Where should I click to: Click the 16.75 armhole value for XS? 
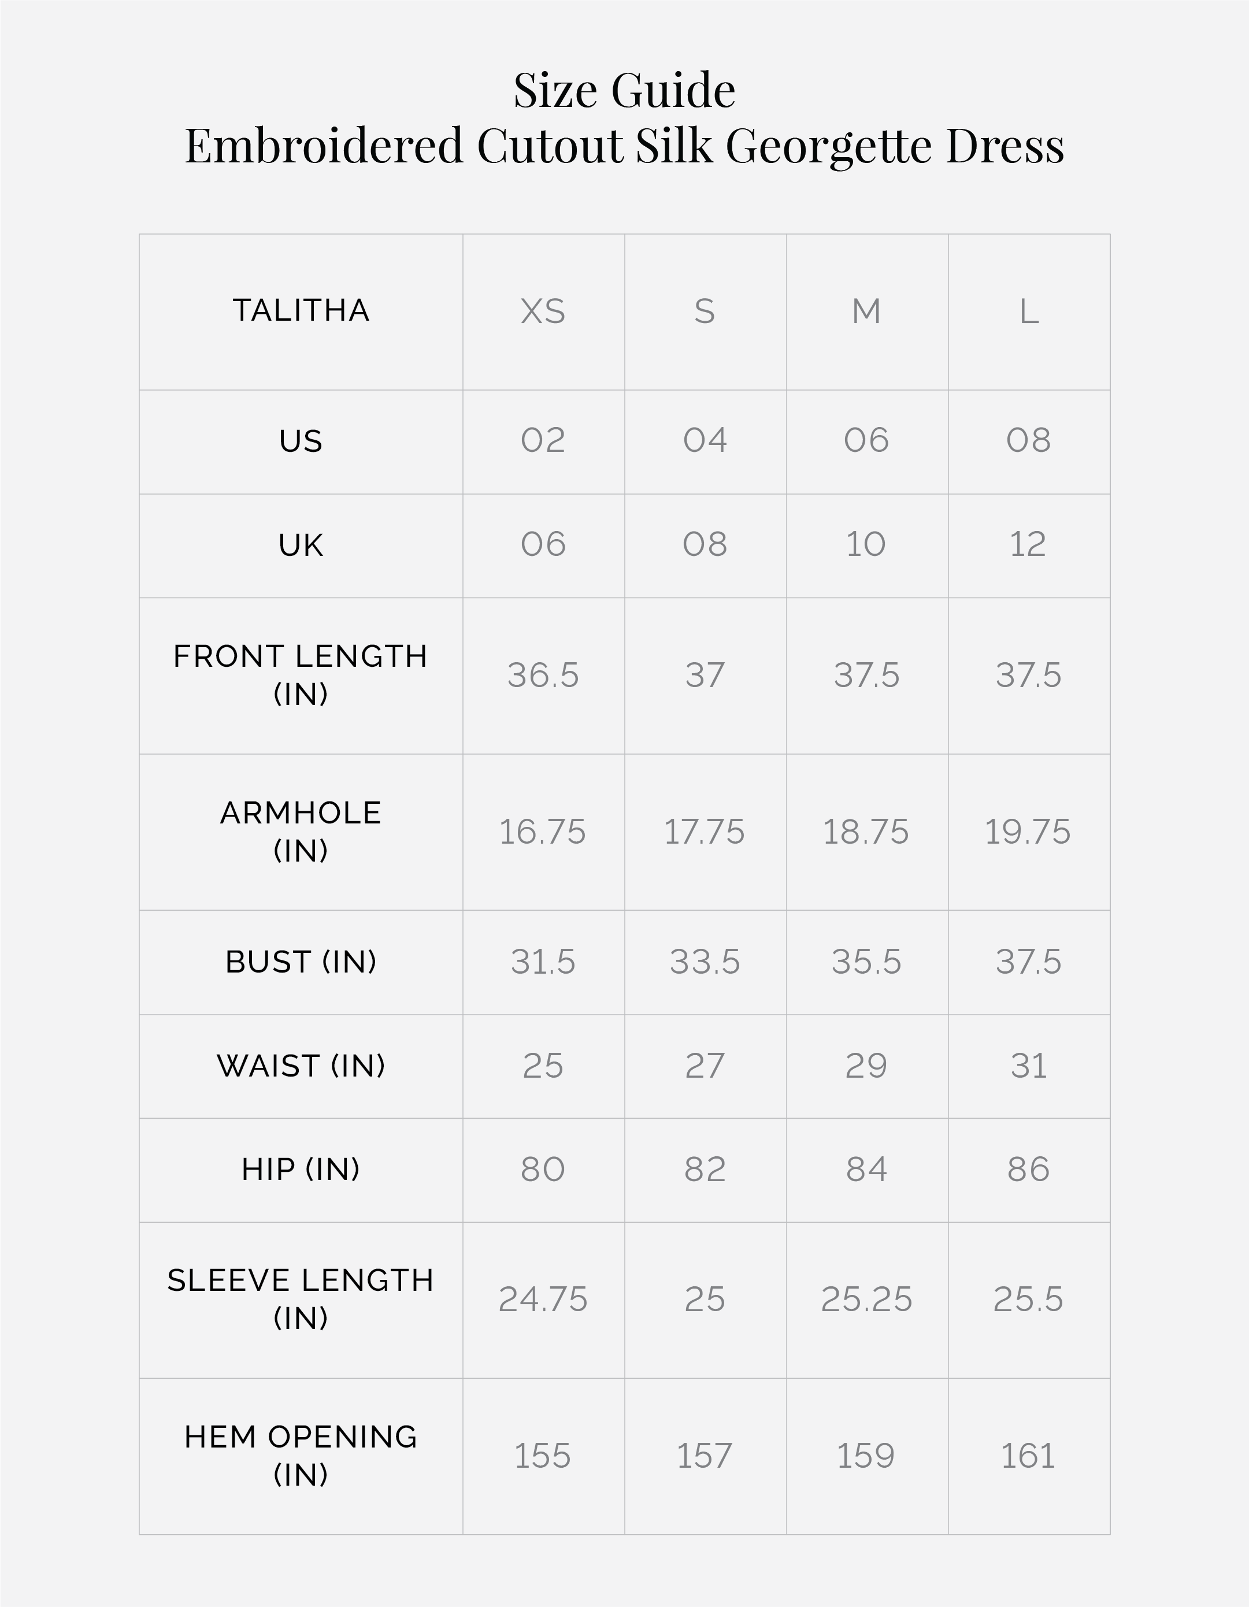click(x=543, y=832)
